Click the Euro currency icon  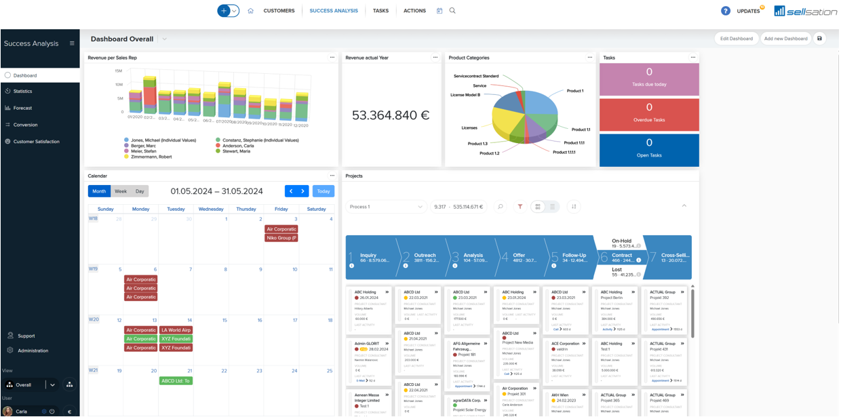tap(69, 412)
